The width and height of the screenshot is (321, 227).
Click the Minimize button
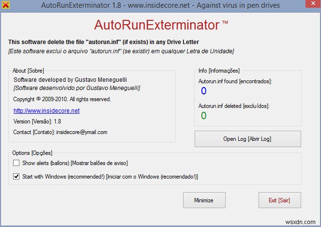click(204, 200)
